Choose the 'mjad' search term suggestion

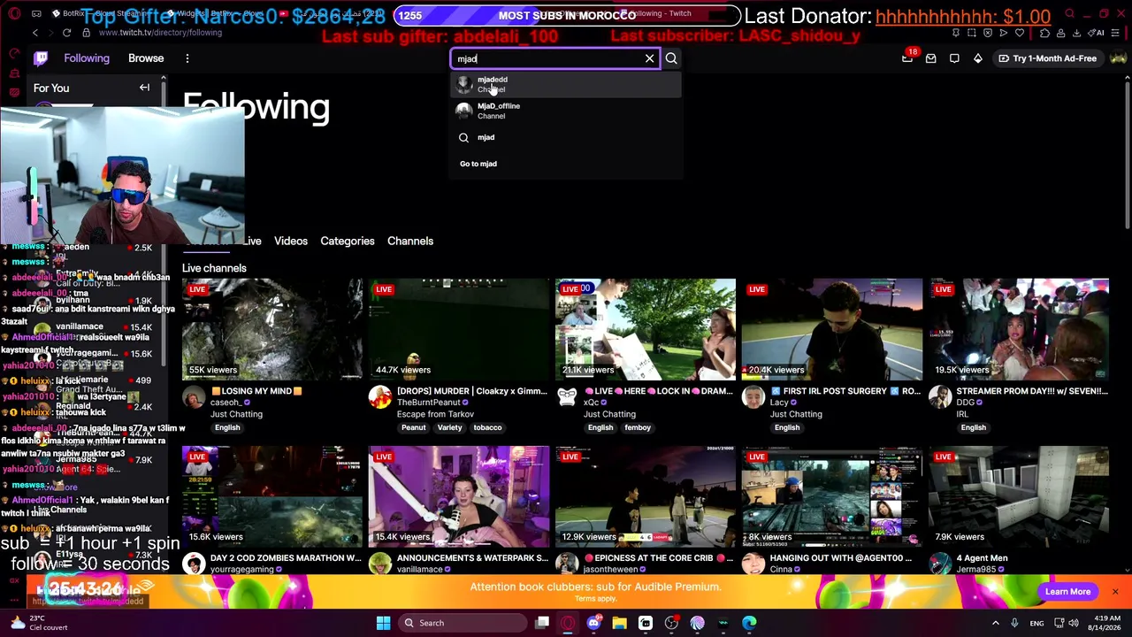click(566, 137)
